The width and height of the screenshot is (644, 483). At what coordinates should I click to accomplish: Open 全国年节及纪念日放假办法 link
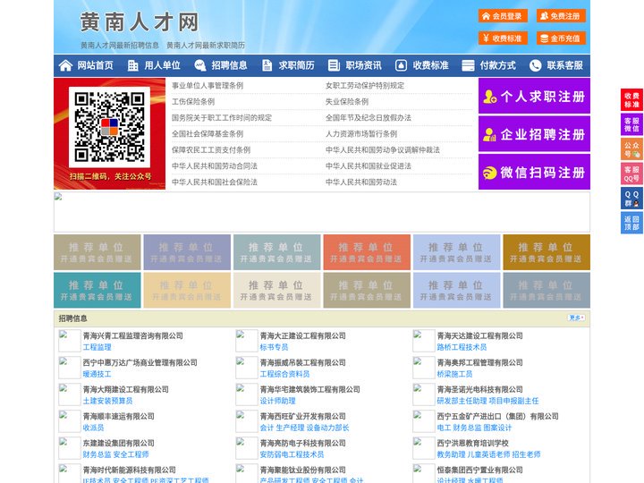(x=369, y=117)
